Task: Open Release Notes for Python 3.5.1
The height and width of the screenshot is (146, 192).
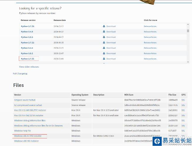Action: [x=150, y=54]
